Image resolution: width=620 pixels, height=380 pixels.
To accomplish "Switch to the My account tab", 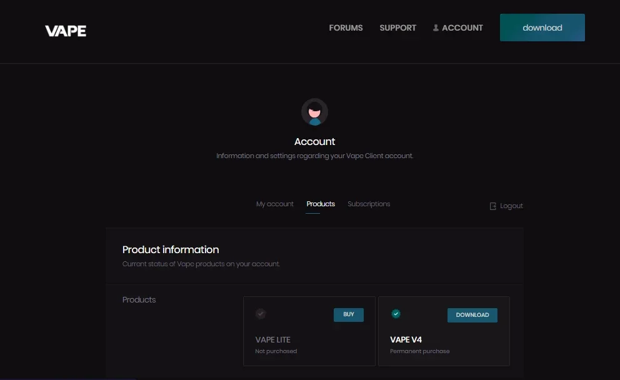I will coord(275,204).
